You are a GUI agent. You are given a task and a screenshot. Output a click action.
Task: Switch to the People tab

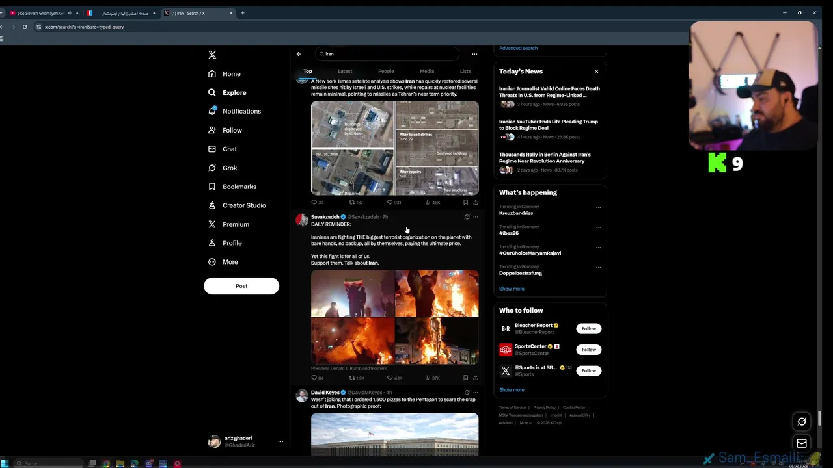click(x=386, y=71)
